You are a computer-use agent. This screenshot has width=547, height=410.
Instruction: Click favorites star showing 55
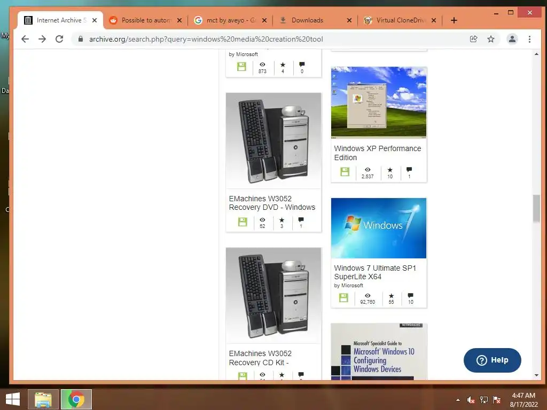[x=392, y=296]
